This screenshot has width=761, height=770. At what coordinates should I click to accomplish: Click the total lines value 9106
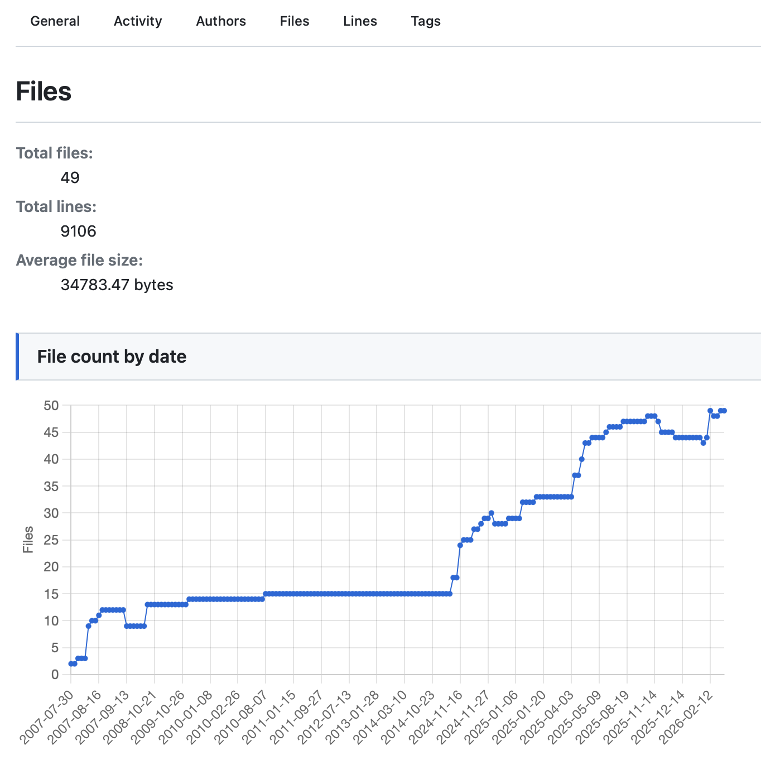[78, 231]
